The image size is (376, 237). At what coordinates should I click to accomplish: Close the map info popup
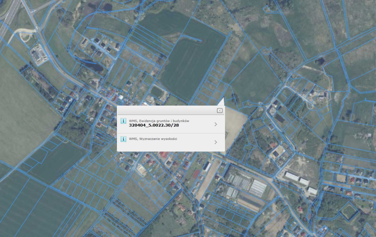pos(219,111)
